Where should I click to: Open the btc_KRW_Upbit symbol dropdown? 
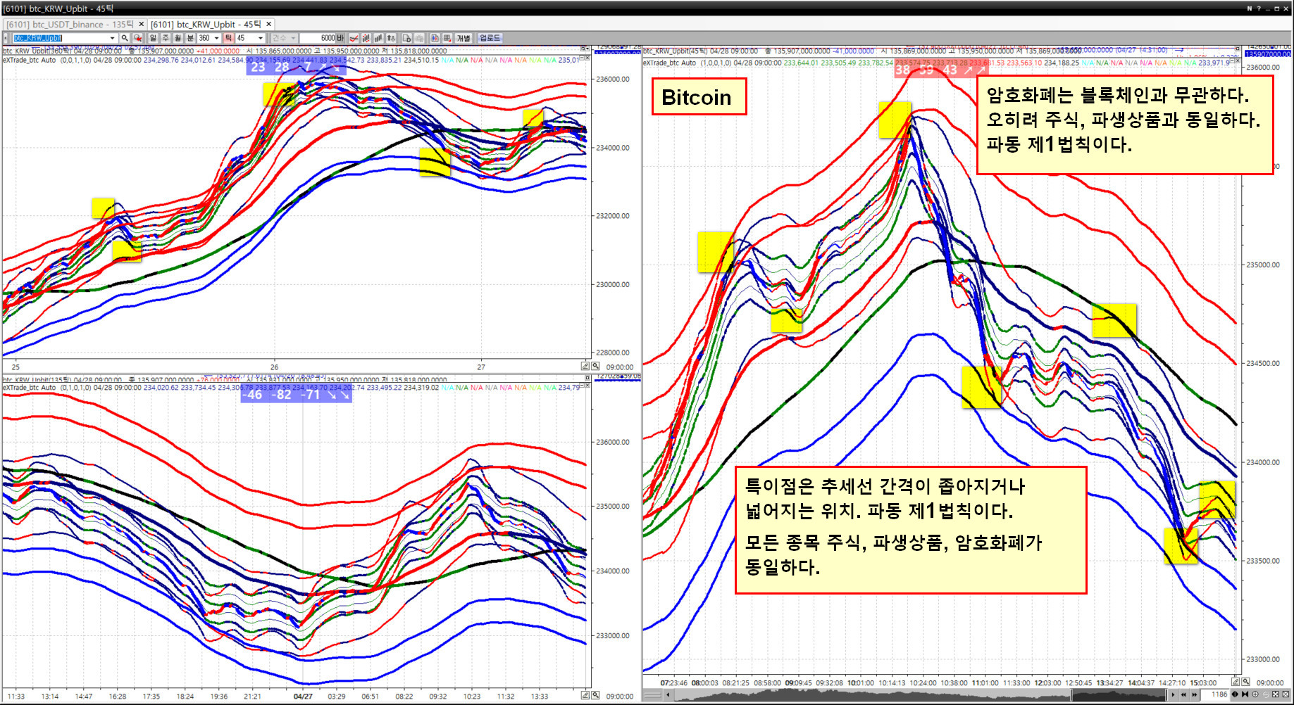pyautogui.click(x=112, y=38)
